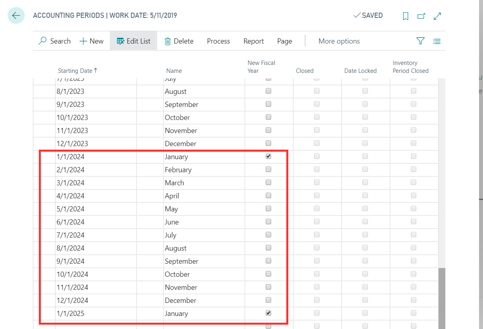Show More options in action bar
Viewport: 483px width, 329px height.
tap(339, 41)
